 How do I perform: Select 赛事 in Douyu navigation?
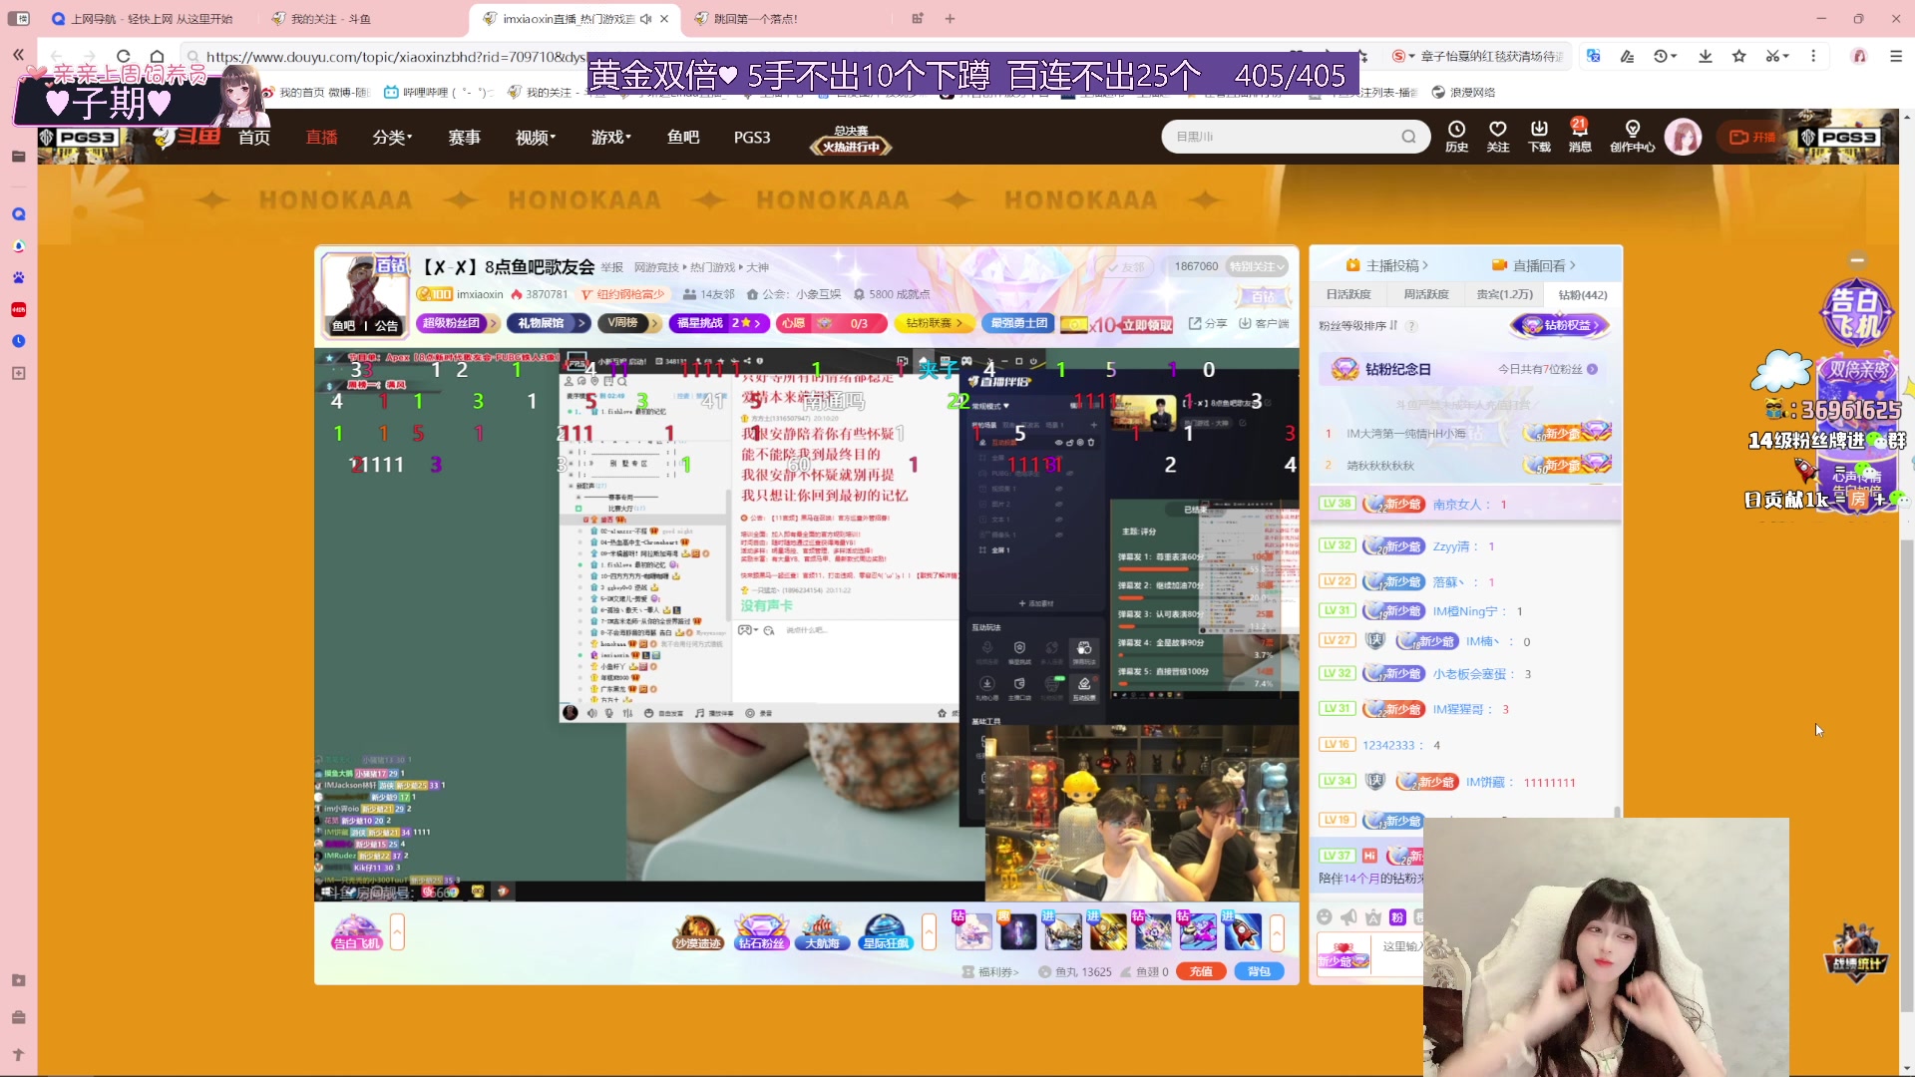point(464,137)
